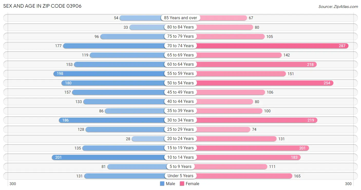Open the ZipAtlas.com source link
The image size is (361, 190).
[338, 7]
